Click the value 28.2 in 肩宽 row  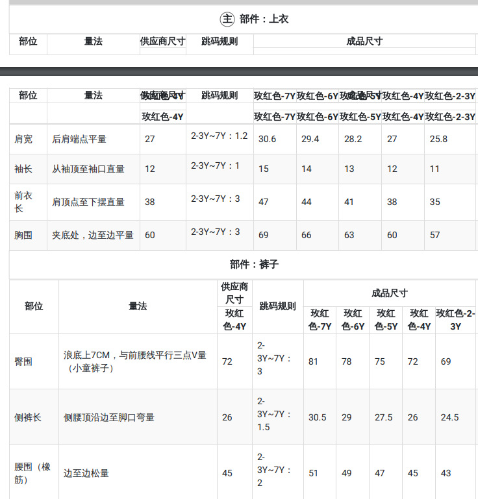coord(353,139)
